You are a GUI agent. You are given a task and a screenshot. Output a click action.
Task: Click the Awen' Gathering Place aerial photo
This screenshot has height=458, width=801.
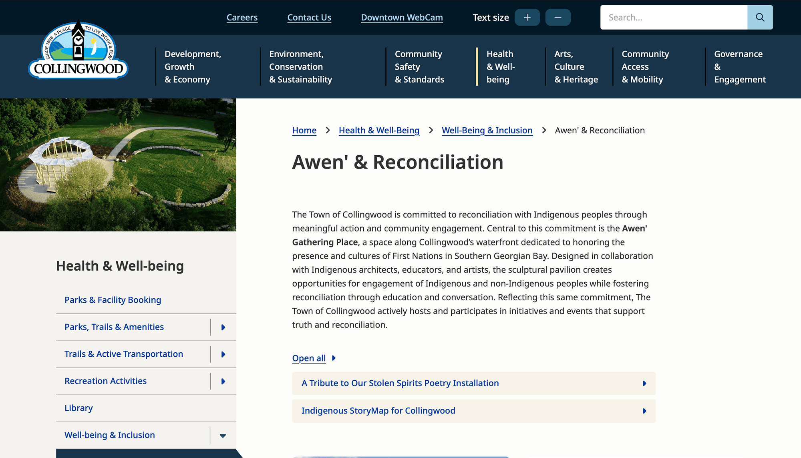click(118, 165)
